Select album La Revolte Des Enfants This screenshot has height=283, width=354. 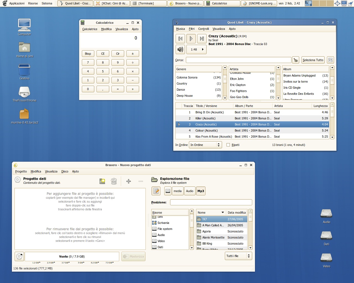[306, 94]
